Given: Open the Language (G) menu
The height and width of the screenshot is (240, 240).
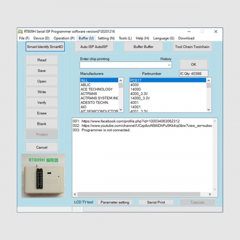Looking at the screenshot, I should (x=164, y=38).
